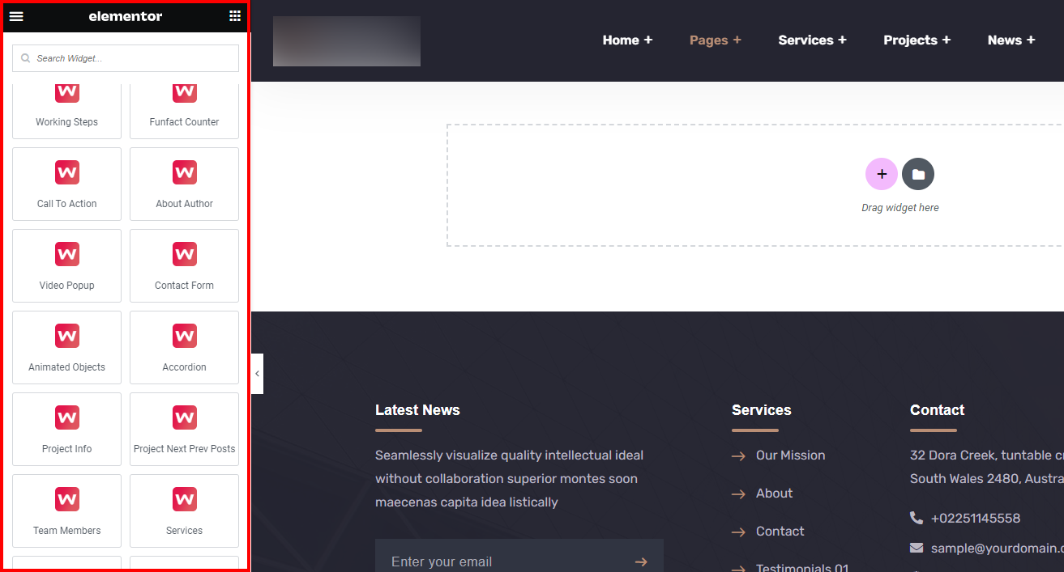Select the Working Steps widget
This screenshot has height=572, width=1064.
coord(66,104)
